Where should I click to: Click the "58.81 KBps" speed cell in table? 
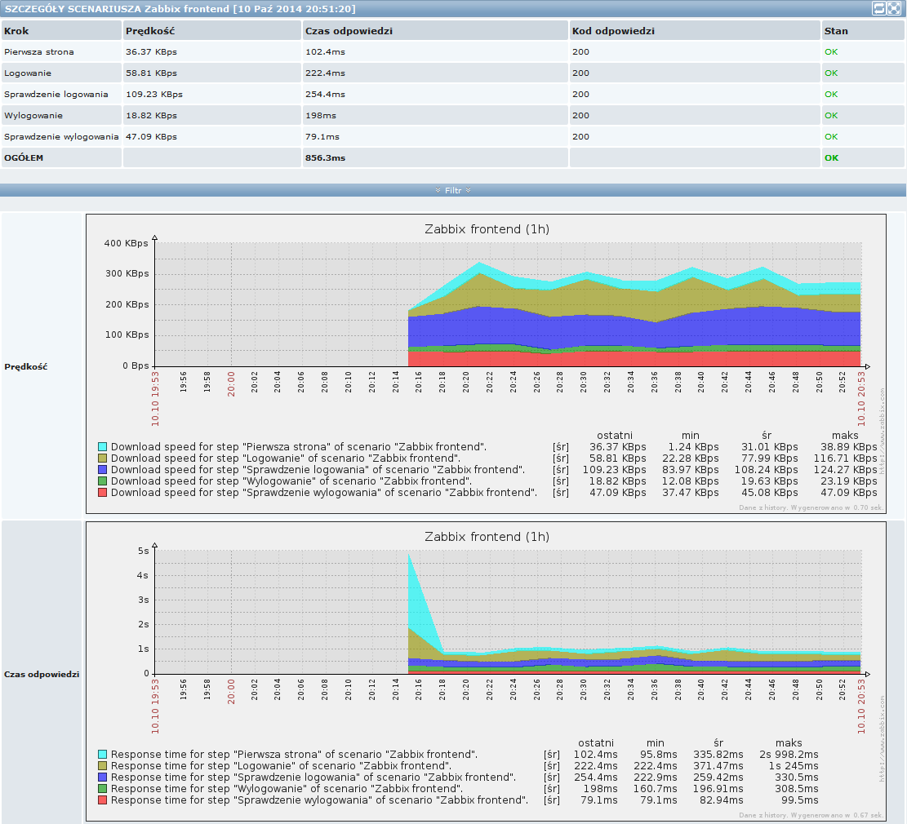(x=152, y=73)
